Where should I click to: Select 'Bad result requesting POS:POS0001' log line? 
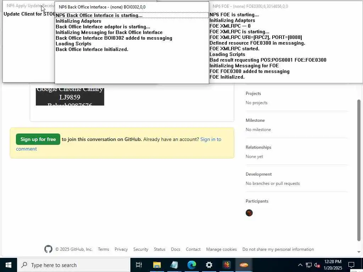(x=268, y=60)
